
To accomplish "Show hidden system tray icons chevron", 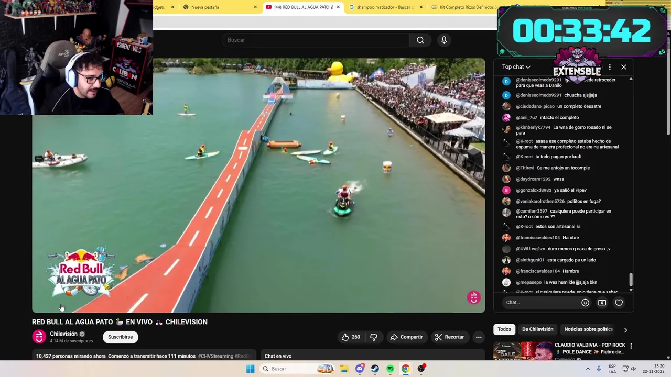I will [588, 369].
